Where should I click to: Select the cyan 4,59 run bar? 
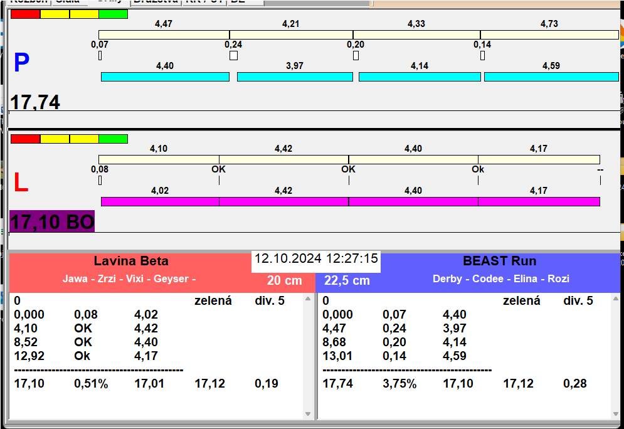551,77
